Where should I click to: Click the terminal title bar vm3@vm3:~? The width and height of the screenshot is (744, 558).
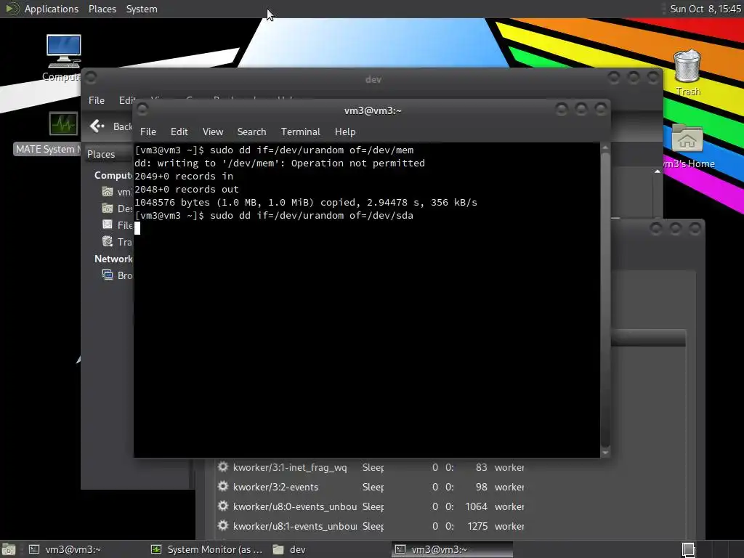373,110
